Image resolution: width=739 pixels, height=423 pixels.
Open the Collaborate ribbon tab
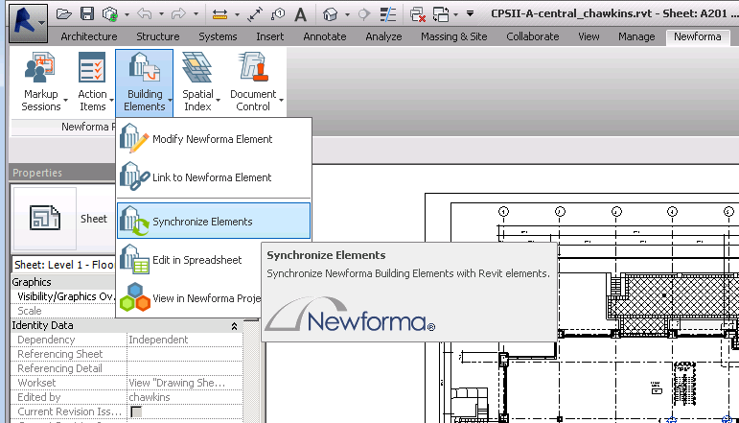[x=533, y=36]
